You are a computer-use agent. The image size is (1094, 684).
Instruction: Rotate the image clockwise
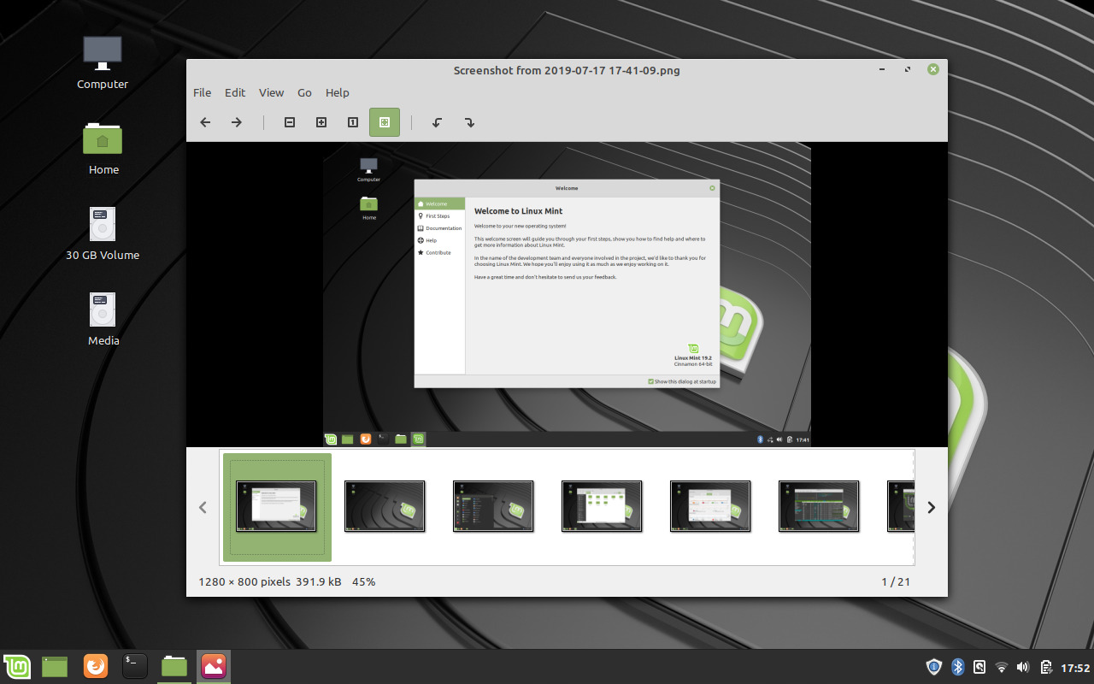point(469,122)
